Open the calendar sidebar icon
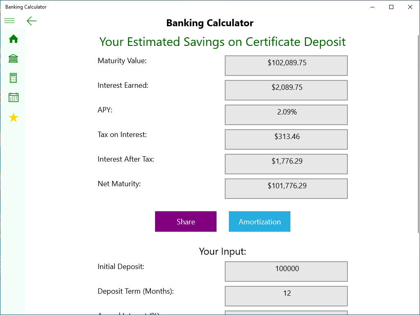The width and height of the screenshot is (420, 315). [14, 98]
